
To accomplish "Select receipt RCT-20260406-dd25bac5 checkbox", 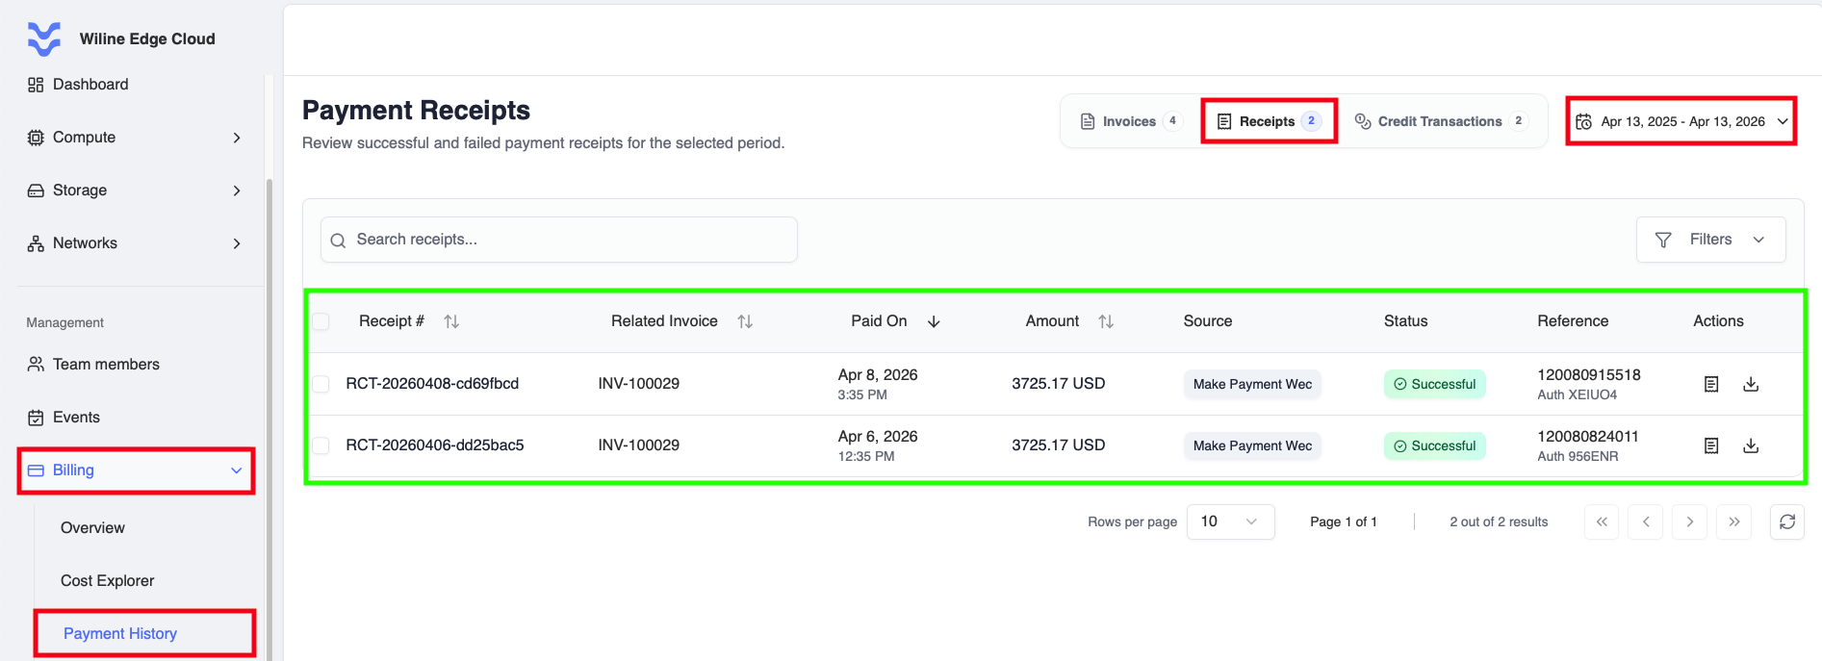I will pos(321,445).
